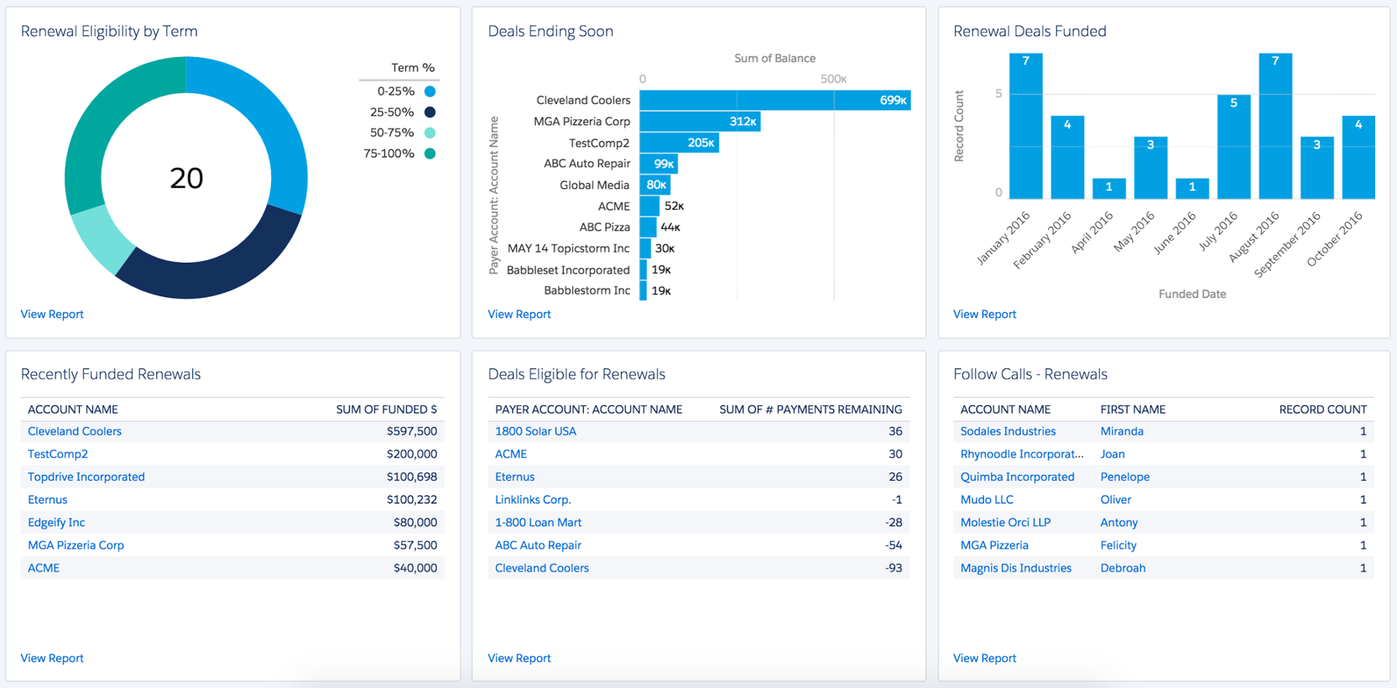Open Mudo LLC account
The image size is (1397, 688).
[x=987, y=499]
